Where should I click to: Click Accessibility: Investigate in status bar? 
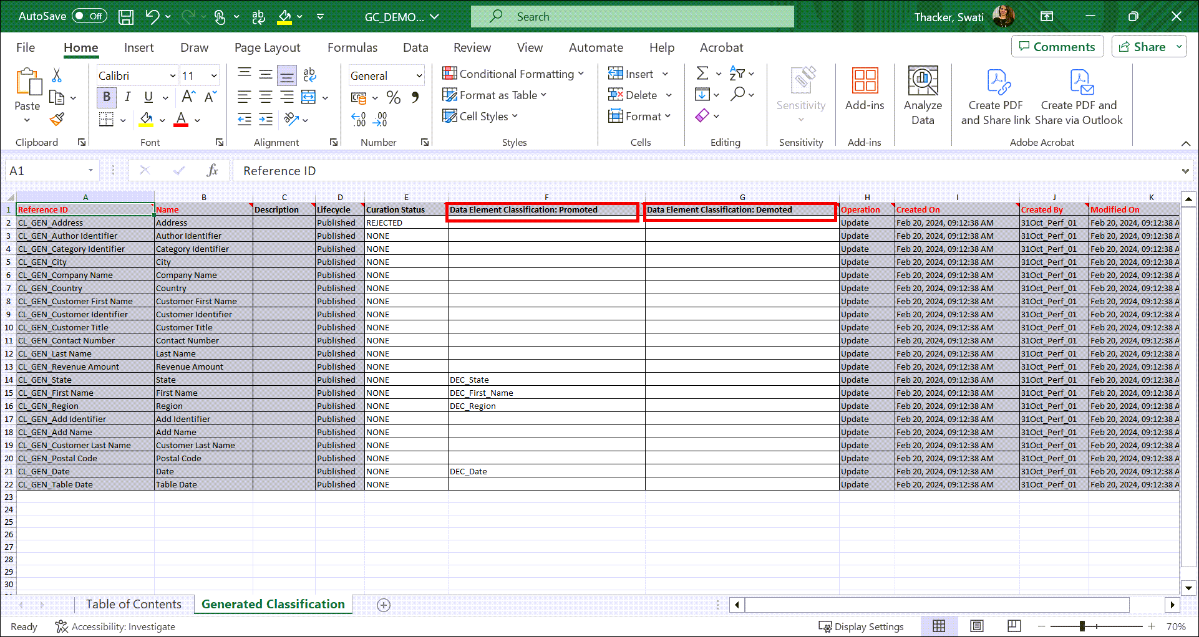(115, 626)
